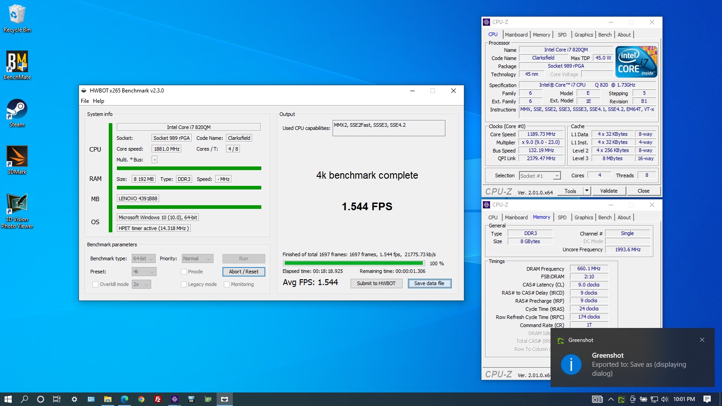Open FileZilla from the taskbar
Screen dimensions: 722x406
[158, 399]
